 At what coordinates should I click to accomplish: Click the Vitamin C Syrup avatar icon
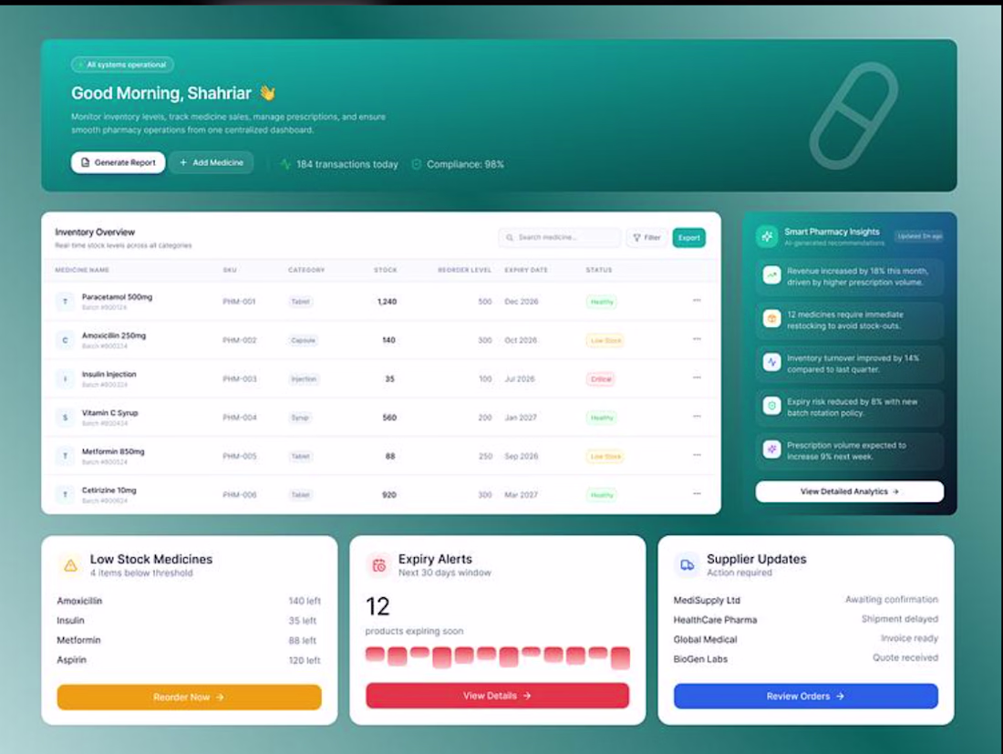click(65, 418)
